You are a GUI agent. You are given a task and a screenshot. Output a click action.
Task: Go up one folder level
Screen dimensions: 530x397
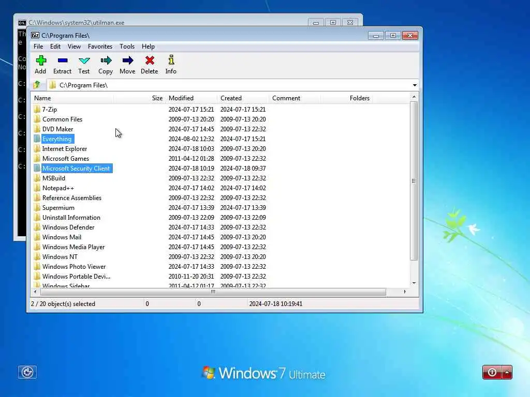click(x=37, y=85)
